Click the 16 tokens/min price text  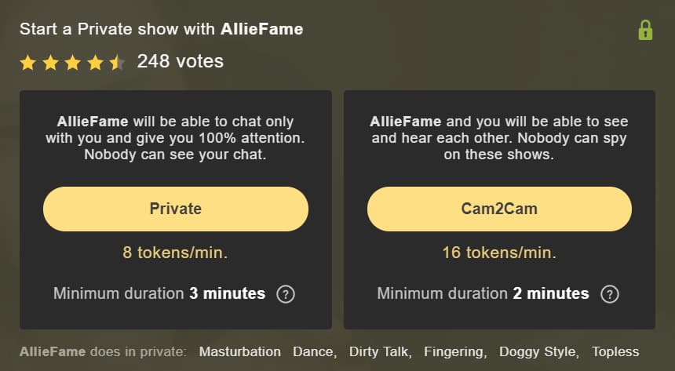tap(499, 253)
